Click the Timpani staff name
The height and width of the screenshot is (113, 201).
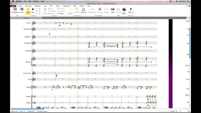click(x=28, y=87)
